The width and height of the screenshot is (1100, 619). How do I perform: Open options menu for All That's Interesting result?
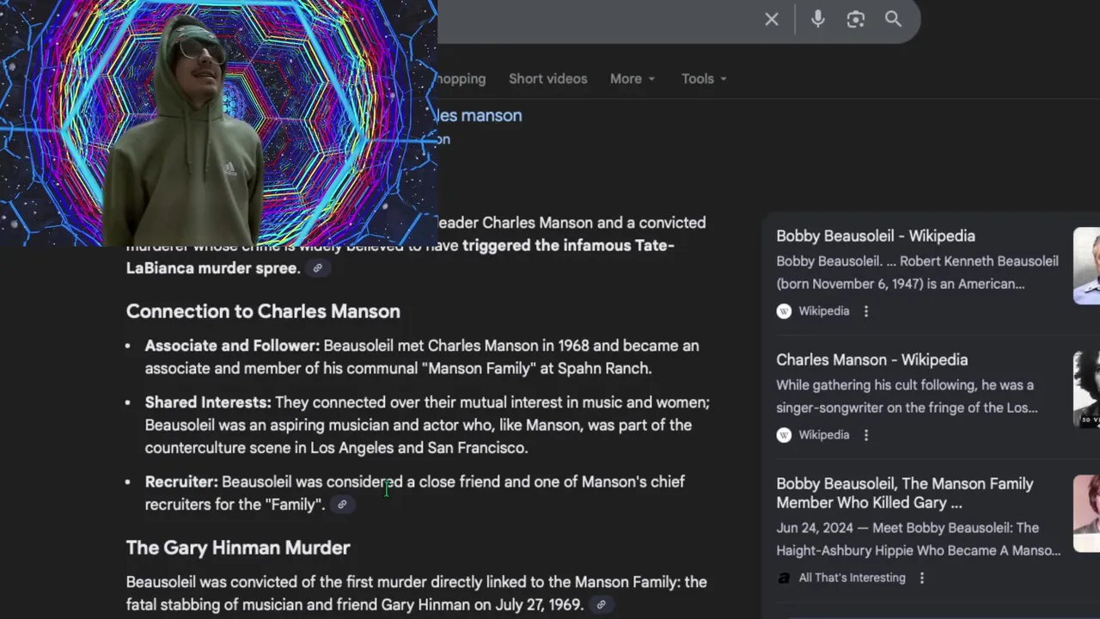[922, 578]
